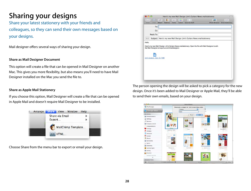Image resolution: width=251 pixels, height=191 pixels.
Task: Select the Soccer template thumbnail
Action: click(x=223, y=140)
